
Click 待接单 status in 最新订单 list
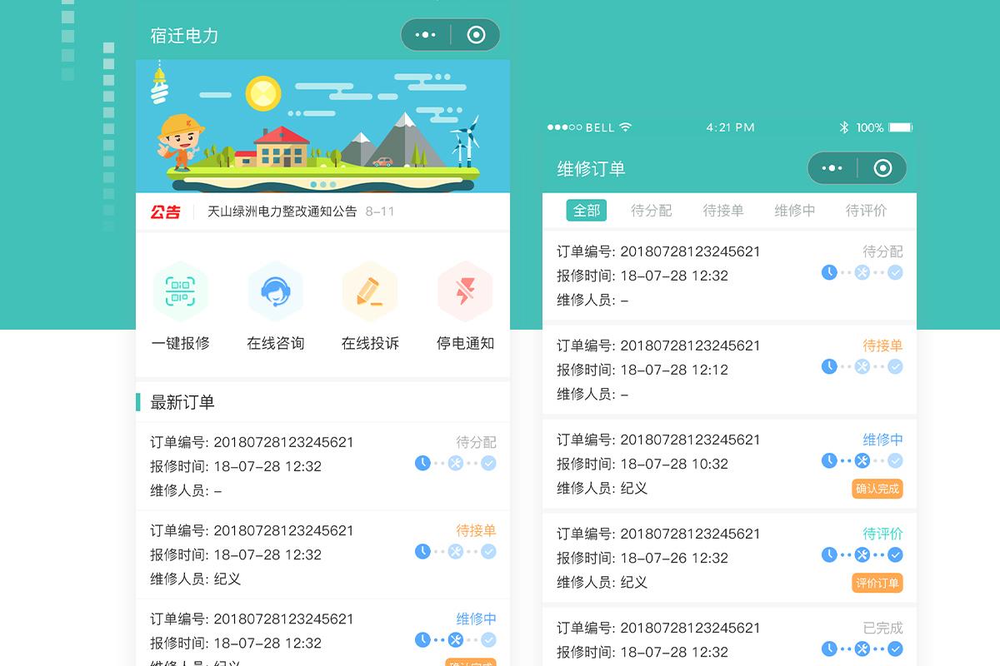coord(476,530)
